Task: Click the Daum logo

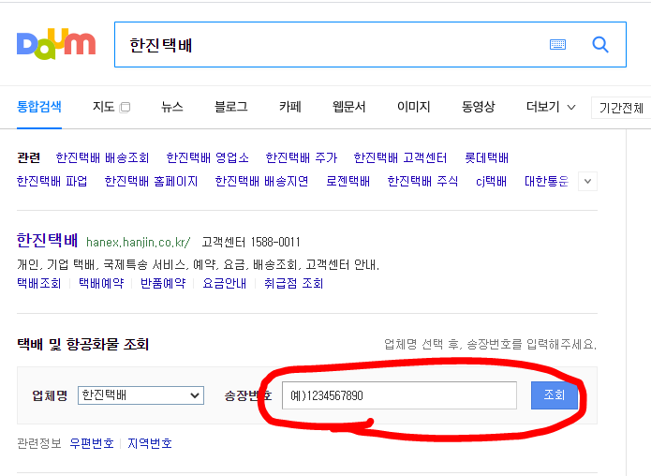Action: click(56, 44)
